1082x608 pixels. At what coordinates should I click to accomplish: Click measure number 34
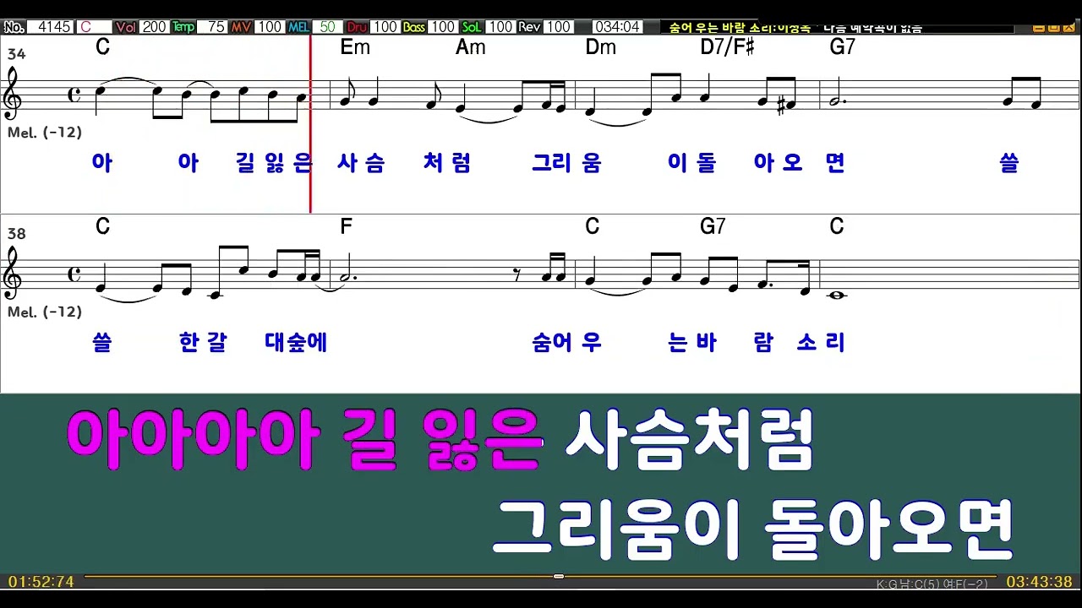click(x=16, y=54)
